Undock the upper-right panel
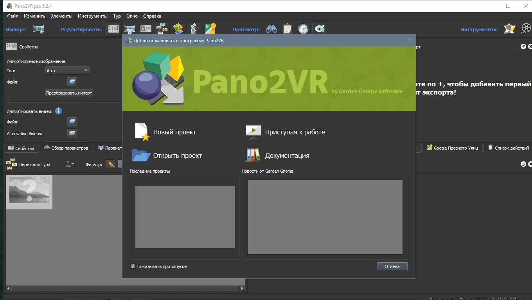The image size is (532, 300). [x=523, y=46]
